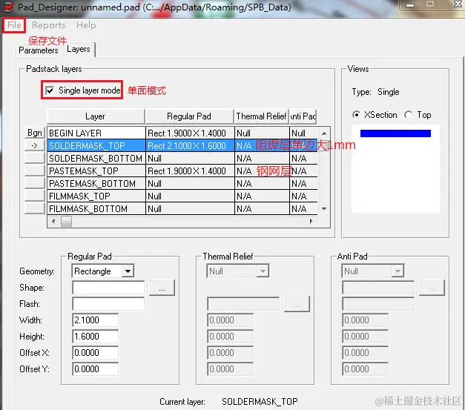Click the row selector beside FILMMASK_TOP

coord(35,196)
